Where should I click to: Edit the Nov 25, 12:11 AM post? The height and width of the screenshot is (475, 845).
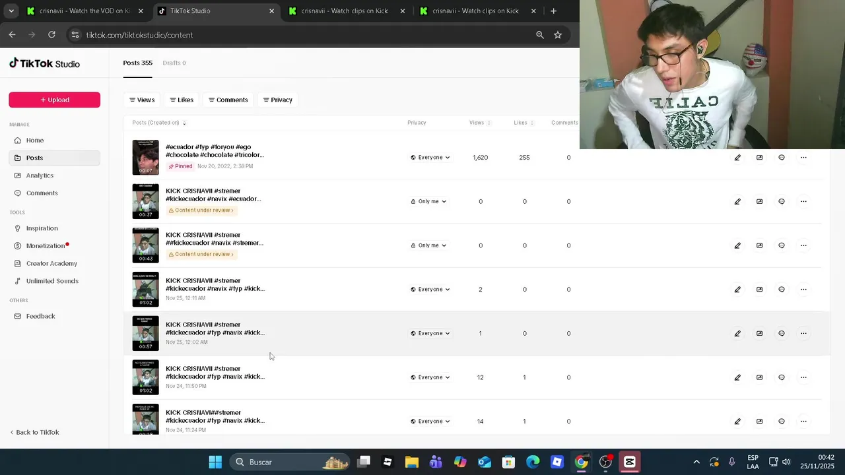[x=737, y=290]
